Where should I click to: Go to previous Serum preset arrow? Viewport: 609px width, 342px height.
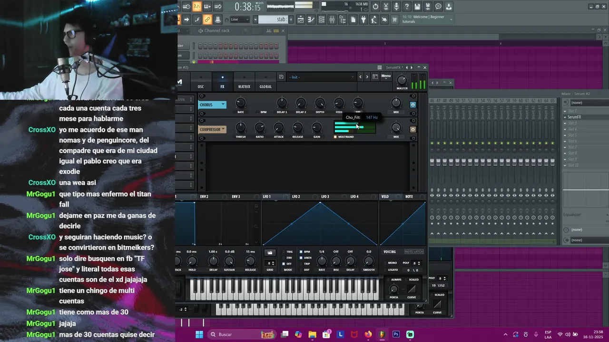360,76
